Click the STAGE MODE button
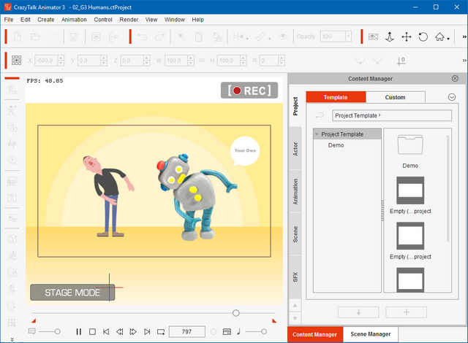468x343 pixels. 72,293
